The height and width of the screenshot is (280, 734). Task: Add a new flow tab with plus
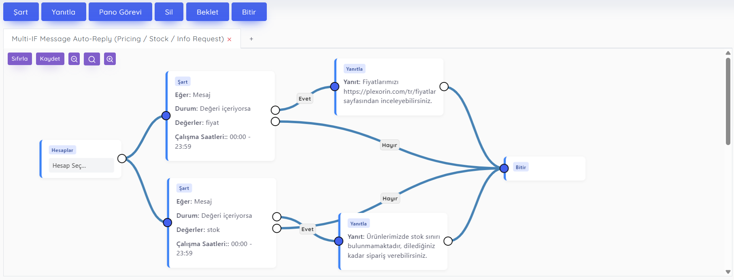point(251,39)
